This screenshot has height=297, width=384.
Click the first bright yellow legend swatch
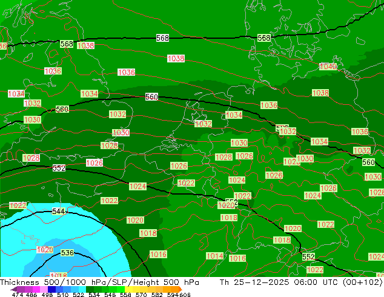[128, 289]
